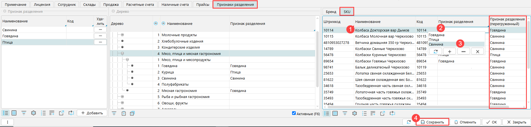The height and width of the screenshot is (127, 531).
Task: Open settings gear in left panel toolbar
Action: pos(34,113)
